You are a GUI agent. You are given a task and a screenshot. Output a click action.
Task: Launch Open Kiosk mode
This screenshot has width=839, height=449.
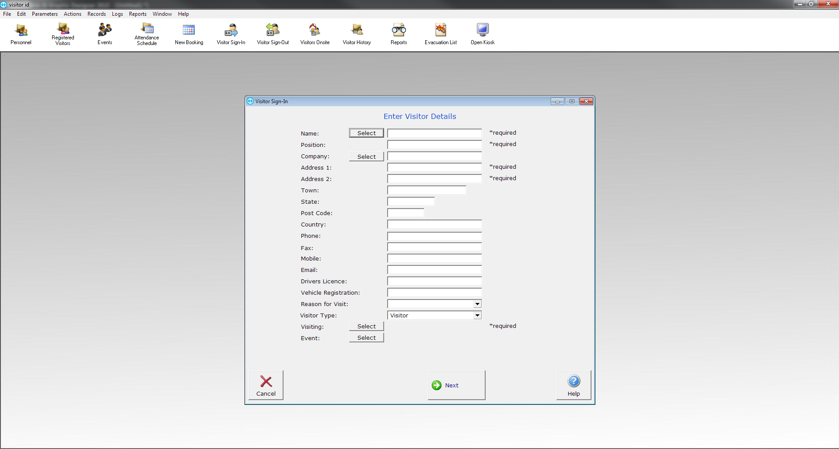click(482, 34)
